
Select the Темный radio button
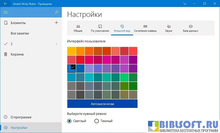(x=96, y=121)
